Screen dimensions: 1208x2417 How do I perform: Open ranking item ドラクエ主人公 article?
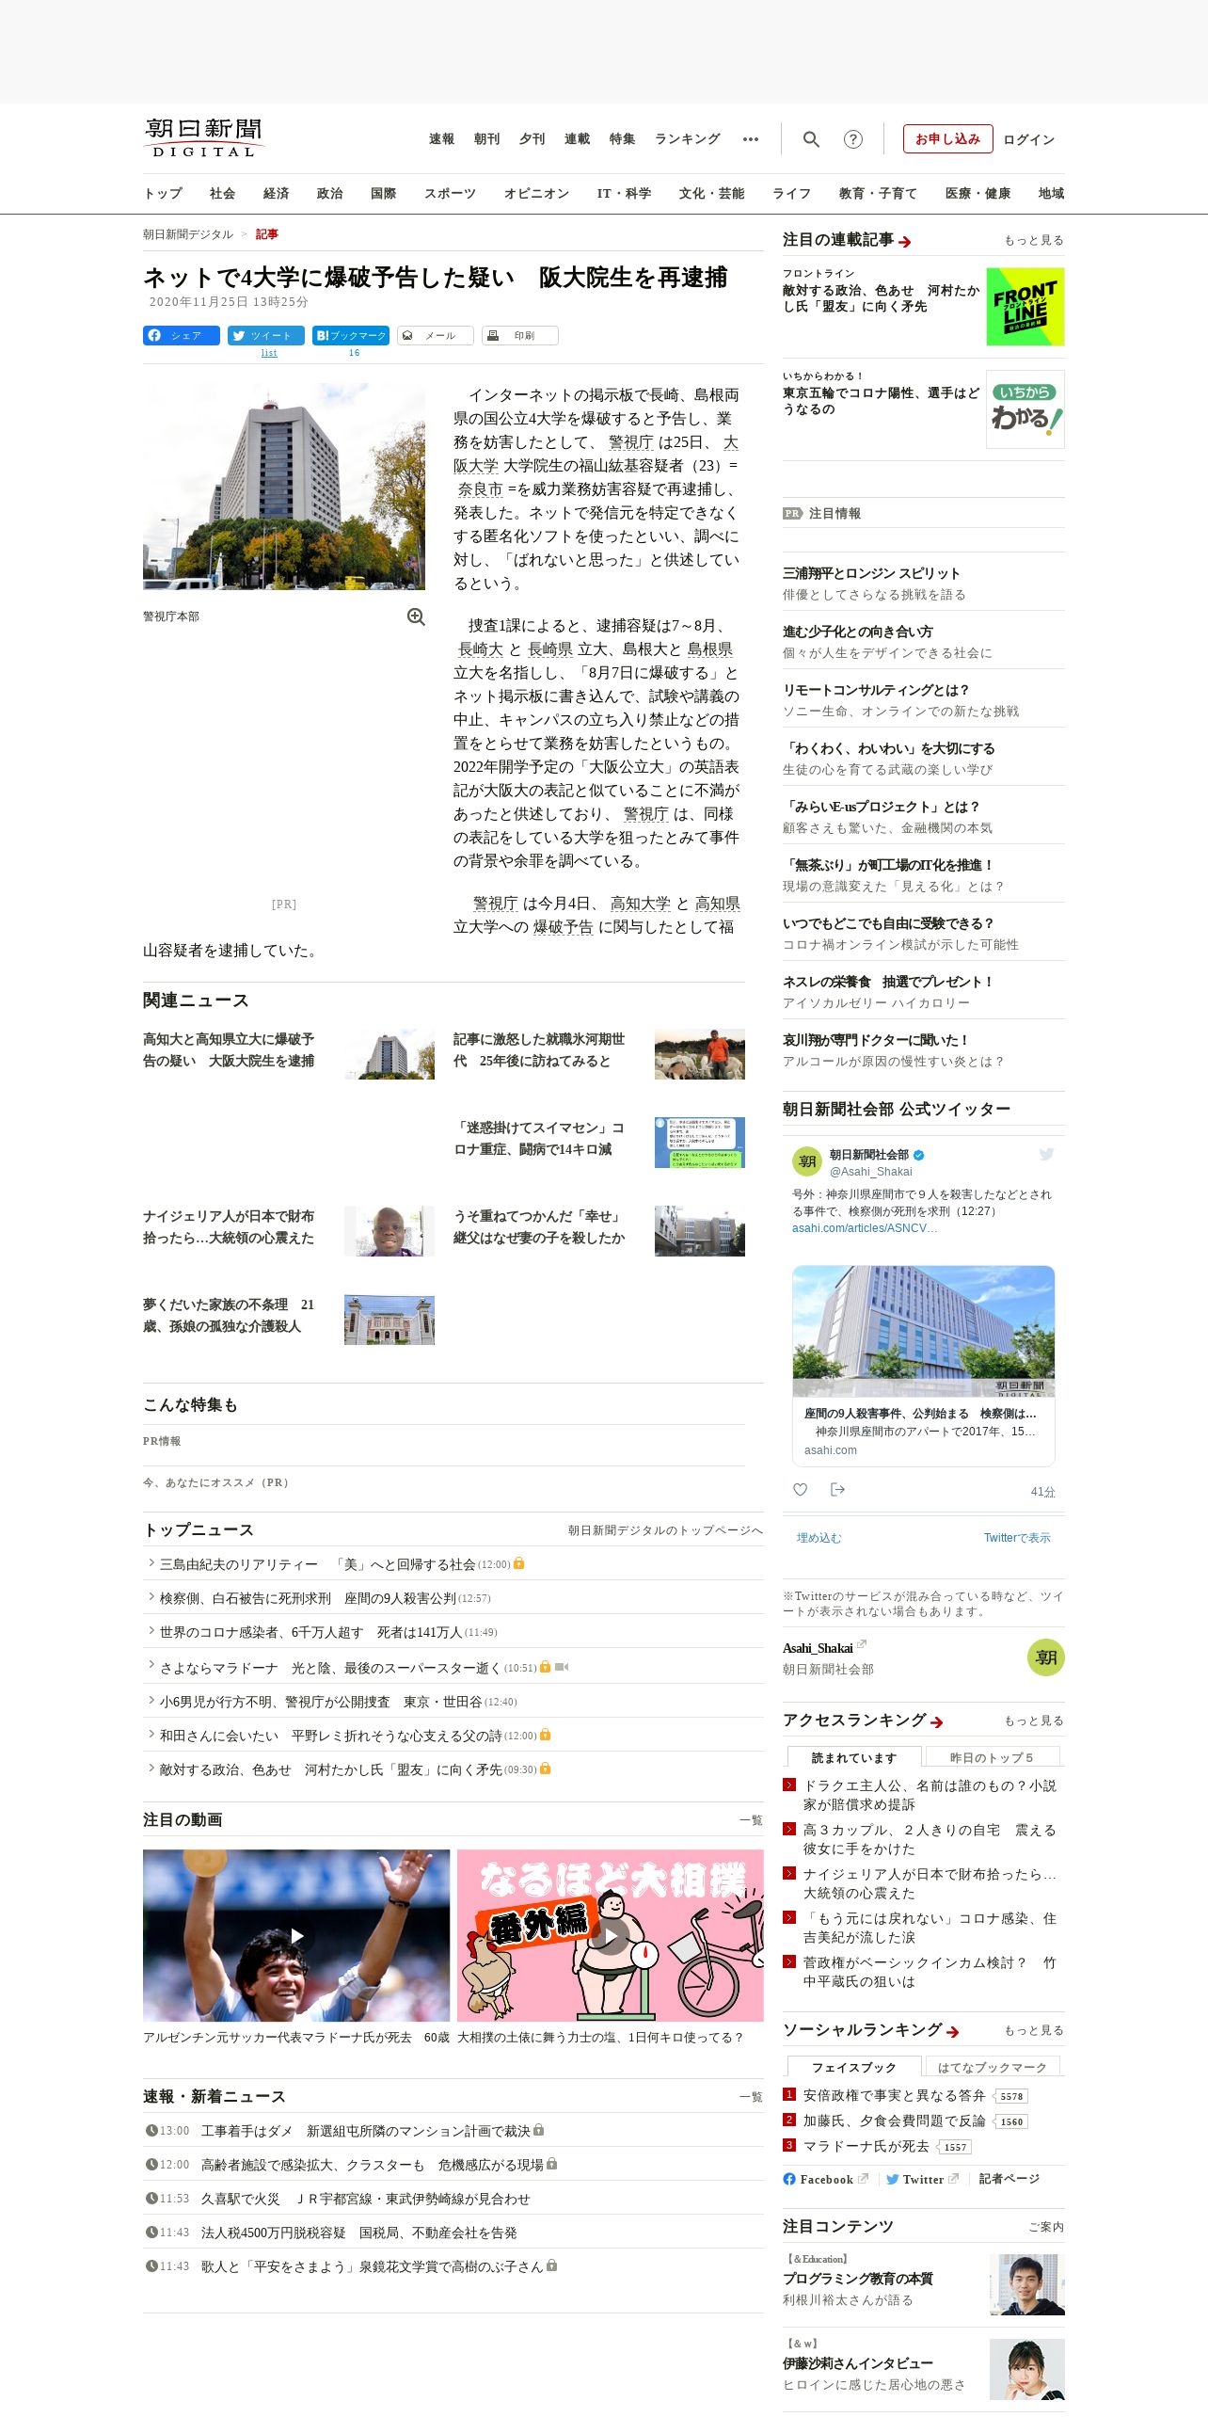pyautogui.click(x=930, y=1795)
